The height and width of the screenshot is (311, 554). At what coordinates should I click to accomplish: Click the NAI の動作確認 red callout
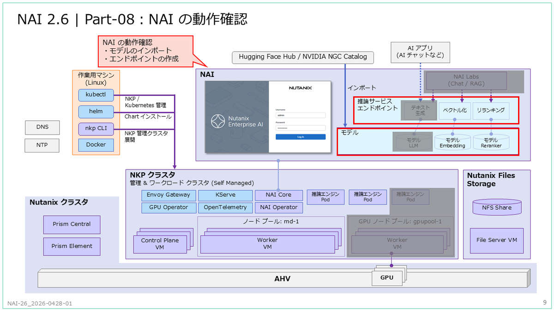[x=145, y=51]
